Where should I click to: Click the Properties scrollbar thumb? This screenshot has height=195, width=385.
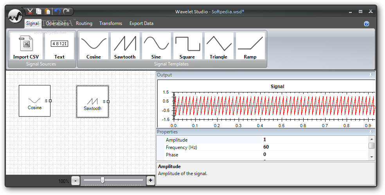tap(372, 145)
